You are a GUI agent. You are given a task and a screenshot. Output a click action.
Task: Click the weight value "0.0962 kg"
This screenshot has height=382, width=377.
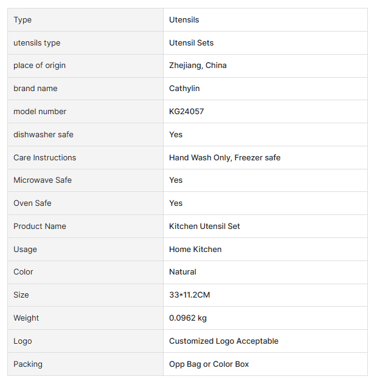188,318
